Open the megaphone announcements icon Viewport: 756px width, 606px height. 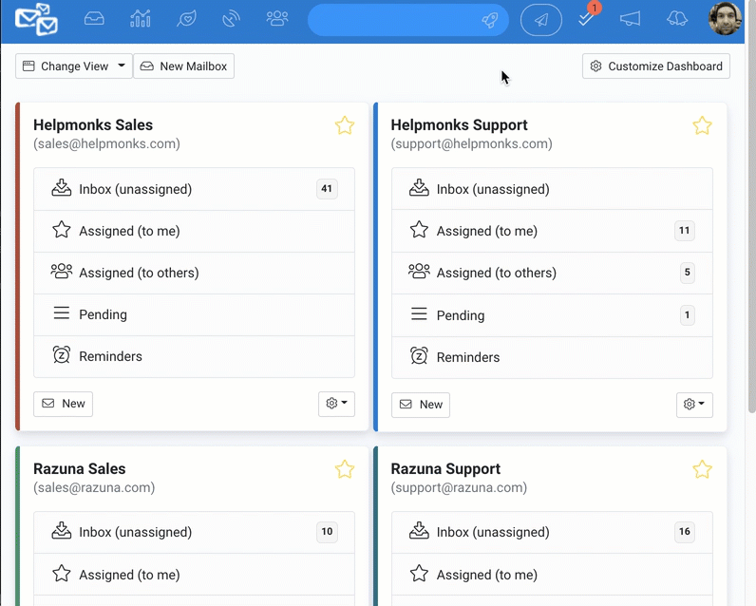tap(631, 19)
